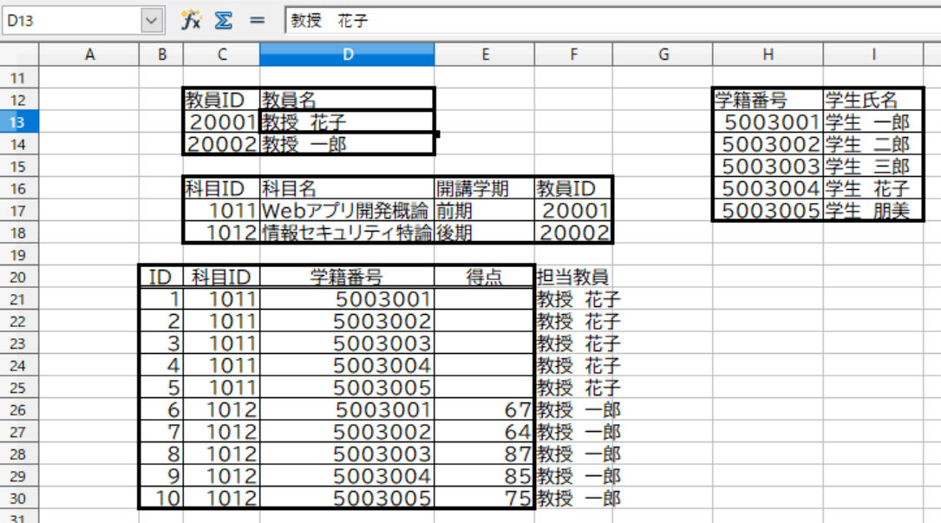Select the column D header
The image size is (941, 523).
(x=347, y=54)
